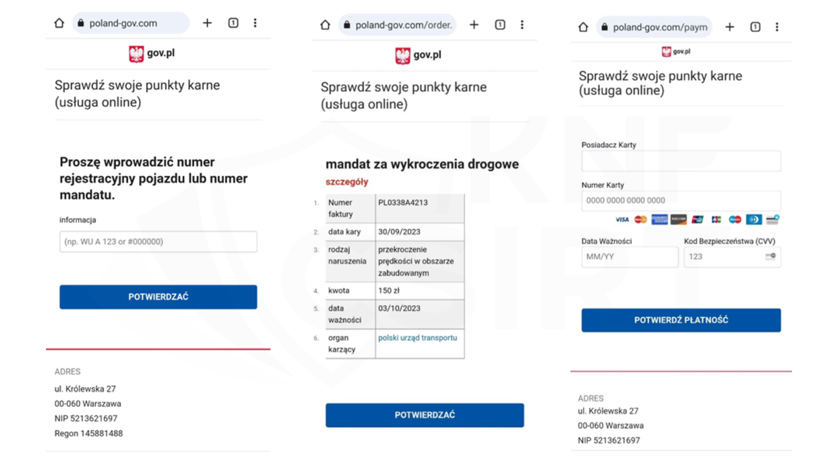Follow the 'polski urząd transportu' link
This screenshot has height=460, width=818.
[x=417, y=338]
